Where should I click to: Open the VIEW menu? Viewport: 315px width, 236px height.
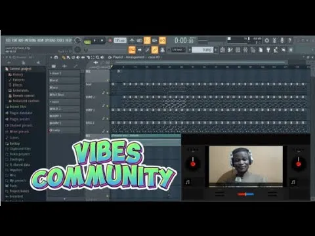point(41,41)
